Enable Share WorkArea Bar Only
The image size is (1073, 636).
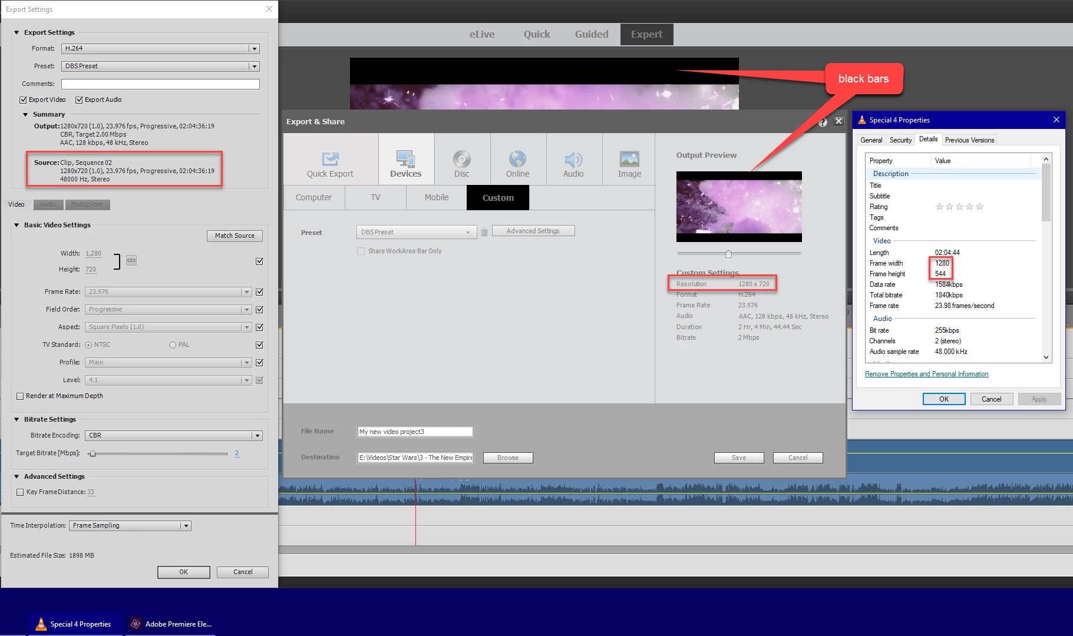click(361, 251)
